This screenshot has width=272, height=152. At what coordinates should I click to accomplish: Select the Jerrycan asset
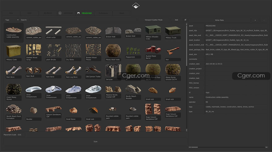113,72
